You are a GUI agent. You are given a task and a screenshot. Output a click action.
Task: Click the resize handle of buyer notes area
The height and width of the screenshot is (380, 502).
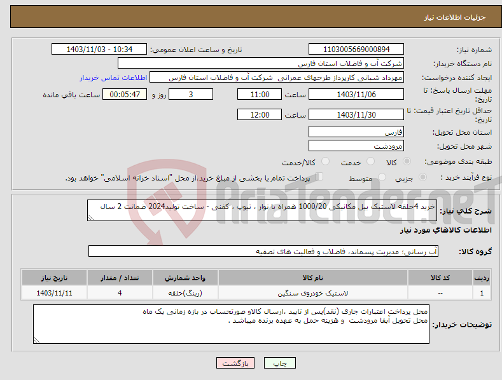pos(37,340)
